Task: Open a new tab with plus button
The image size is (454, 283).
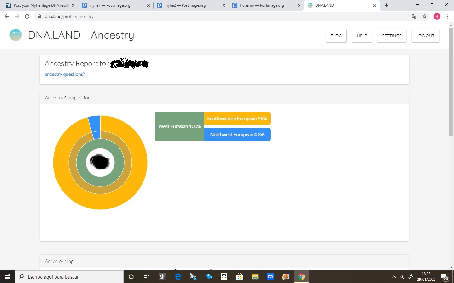Action: click(387, 5)
